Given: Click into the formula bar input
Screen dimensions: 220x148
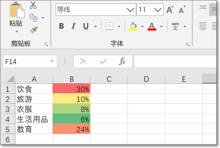Looking at the screenshot, I should point(175,62).
